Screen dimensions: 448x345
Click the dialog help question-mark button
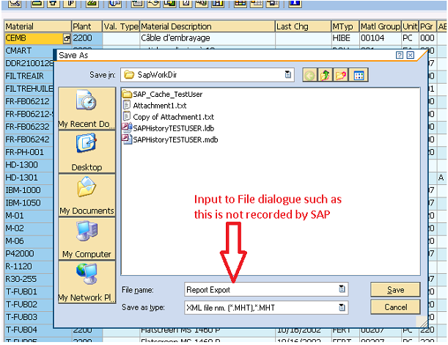pos(399,55)
